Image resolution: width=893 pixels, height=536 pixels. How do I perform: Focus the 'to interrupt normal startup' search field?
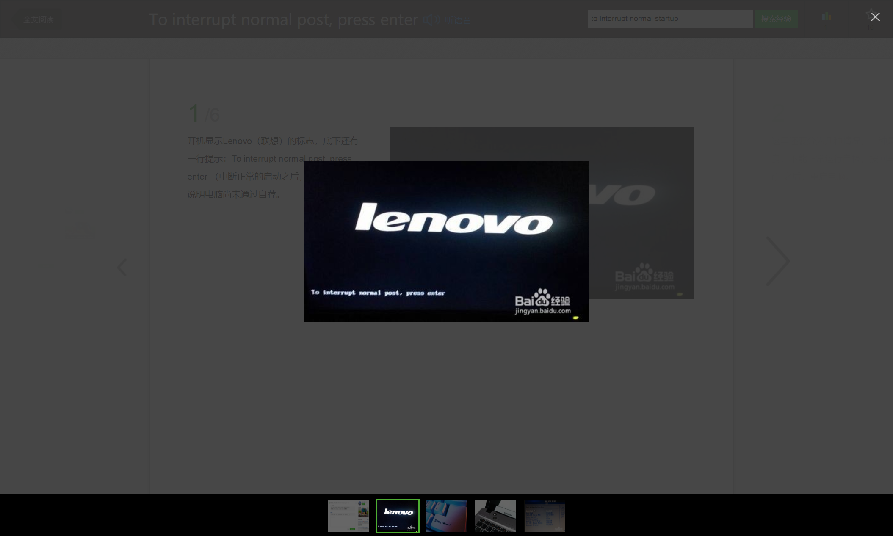670,19
